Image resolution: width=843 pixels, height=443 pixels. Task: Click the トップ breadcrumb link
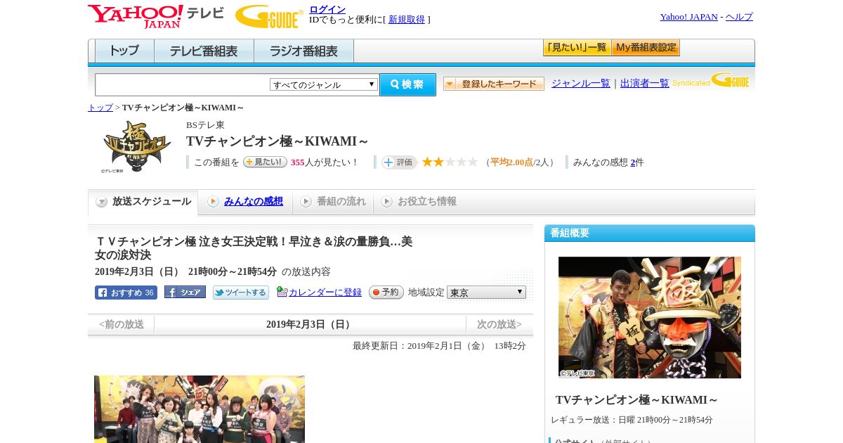pos(100,108)
